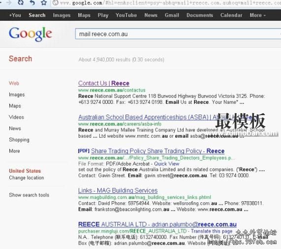Click the browser undo/back arrow icon
281x249 pixels.
pos(32,2)
